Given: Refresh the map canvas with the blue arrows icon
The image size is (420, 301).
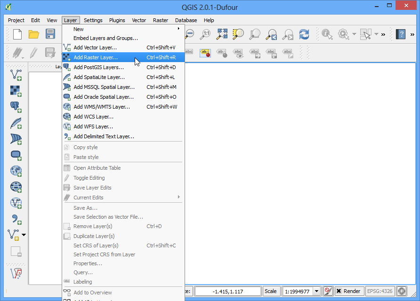Looking at the screenshot, I should tap(304, 34).
